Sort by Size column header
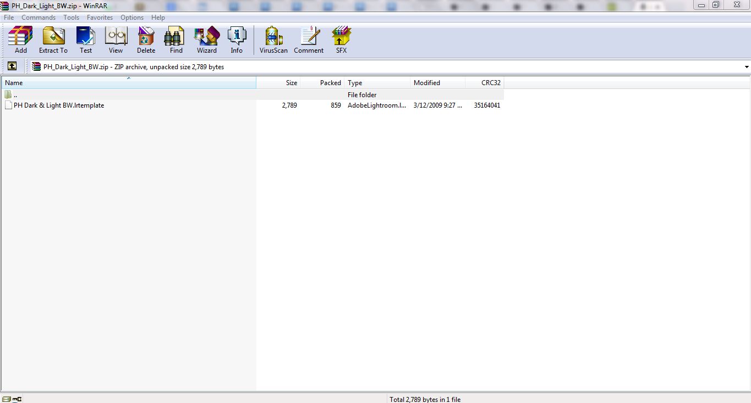 pos(278,82)
